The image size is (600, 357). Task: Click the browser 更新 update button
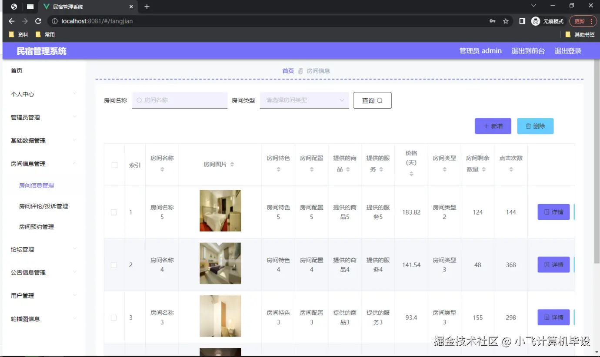coord(583,21)
